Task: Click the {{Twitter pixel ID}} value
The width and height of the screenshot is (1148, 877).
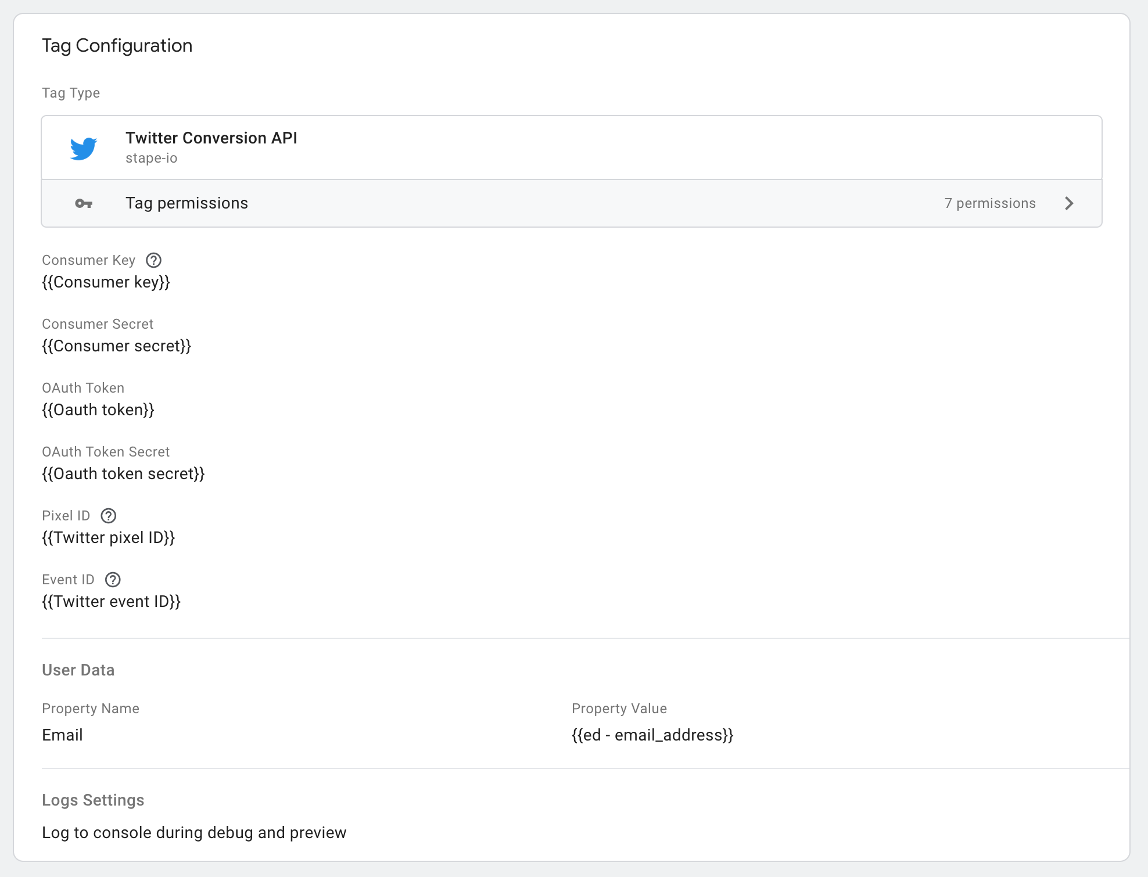Action: pyautogui.click(x=108, y=538)
